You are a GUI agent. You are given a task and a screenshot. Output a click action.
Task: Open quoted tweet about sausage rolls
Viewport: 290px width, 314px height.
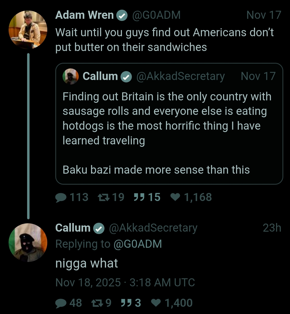click(169, 126)
